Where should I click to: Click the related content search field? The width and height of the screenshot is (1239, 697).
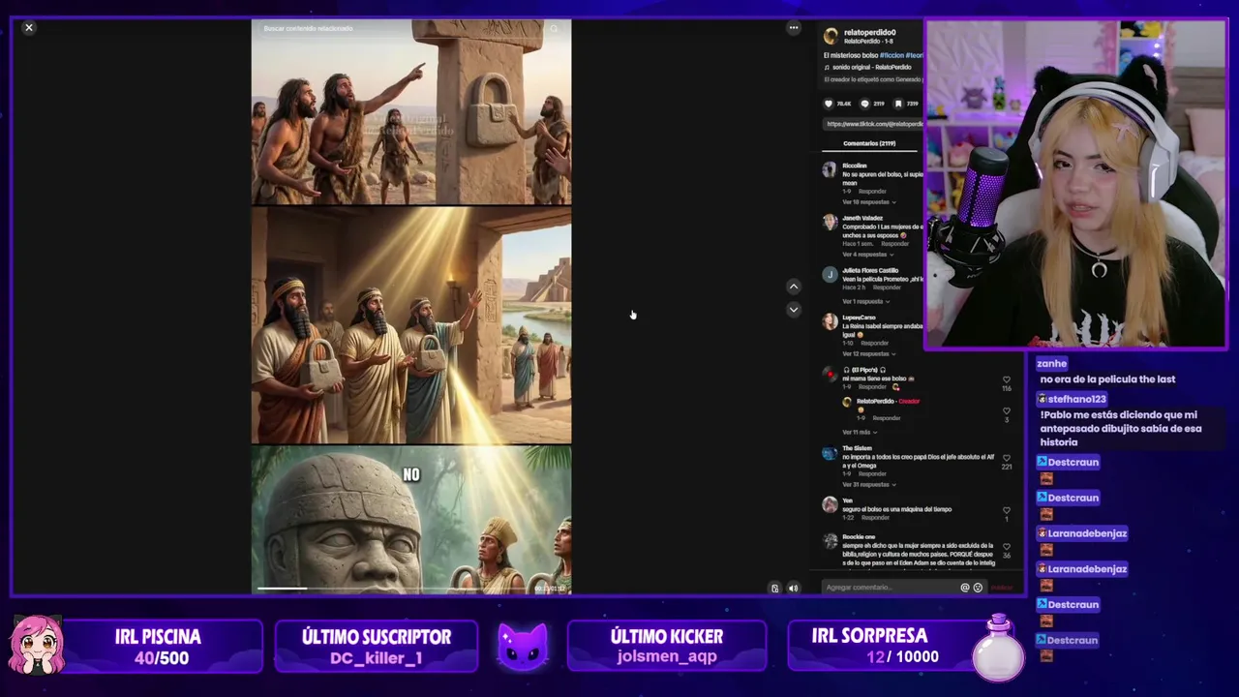coord(402,29)
